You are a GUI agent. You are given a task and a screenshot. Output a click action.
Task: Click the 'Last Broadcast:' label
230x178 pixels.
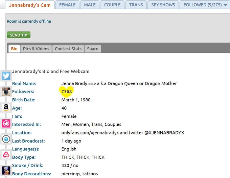28,141
